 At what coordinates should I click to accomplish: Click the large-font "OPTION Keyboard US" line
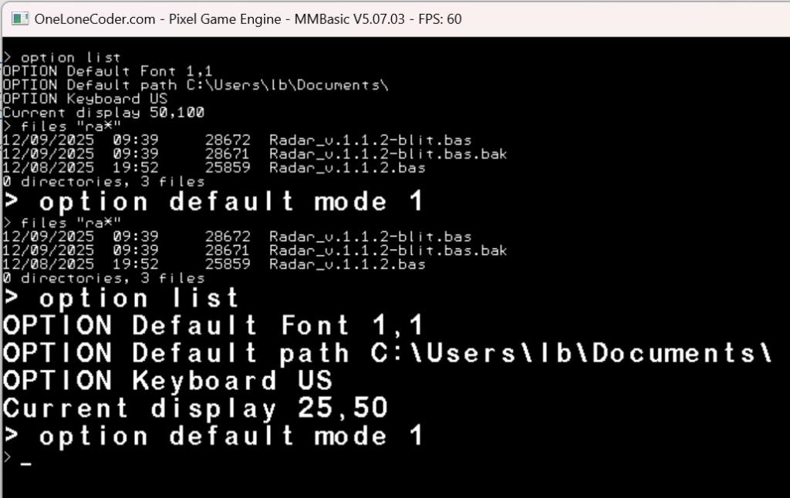point(167,380)
